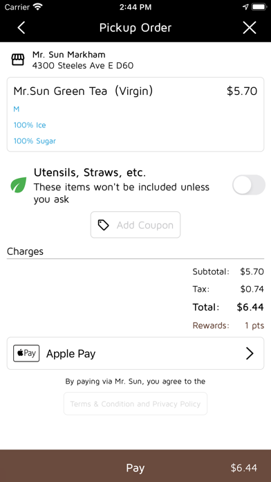Tap the 100% Ice option
The height and width of the screenshot is (482, 271).
(30, 125)
